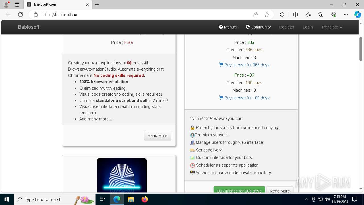Open the notification center icon

tap(355, 199)
